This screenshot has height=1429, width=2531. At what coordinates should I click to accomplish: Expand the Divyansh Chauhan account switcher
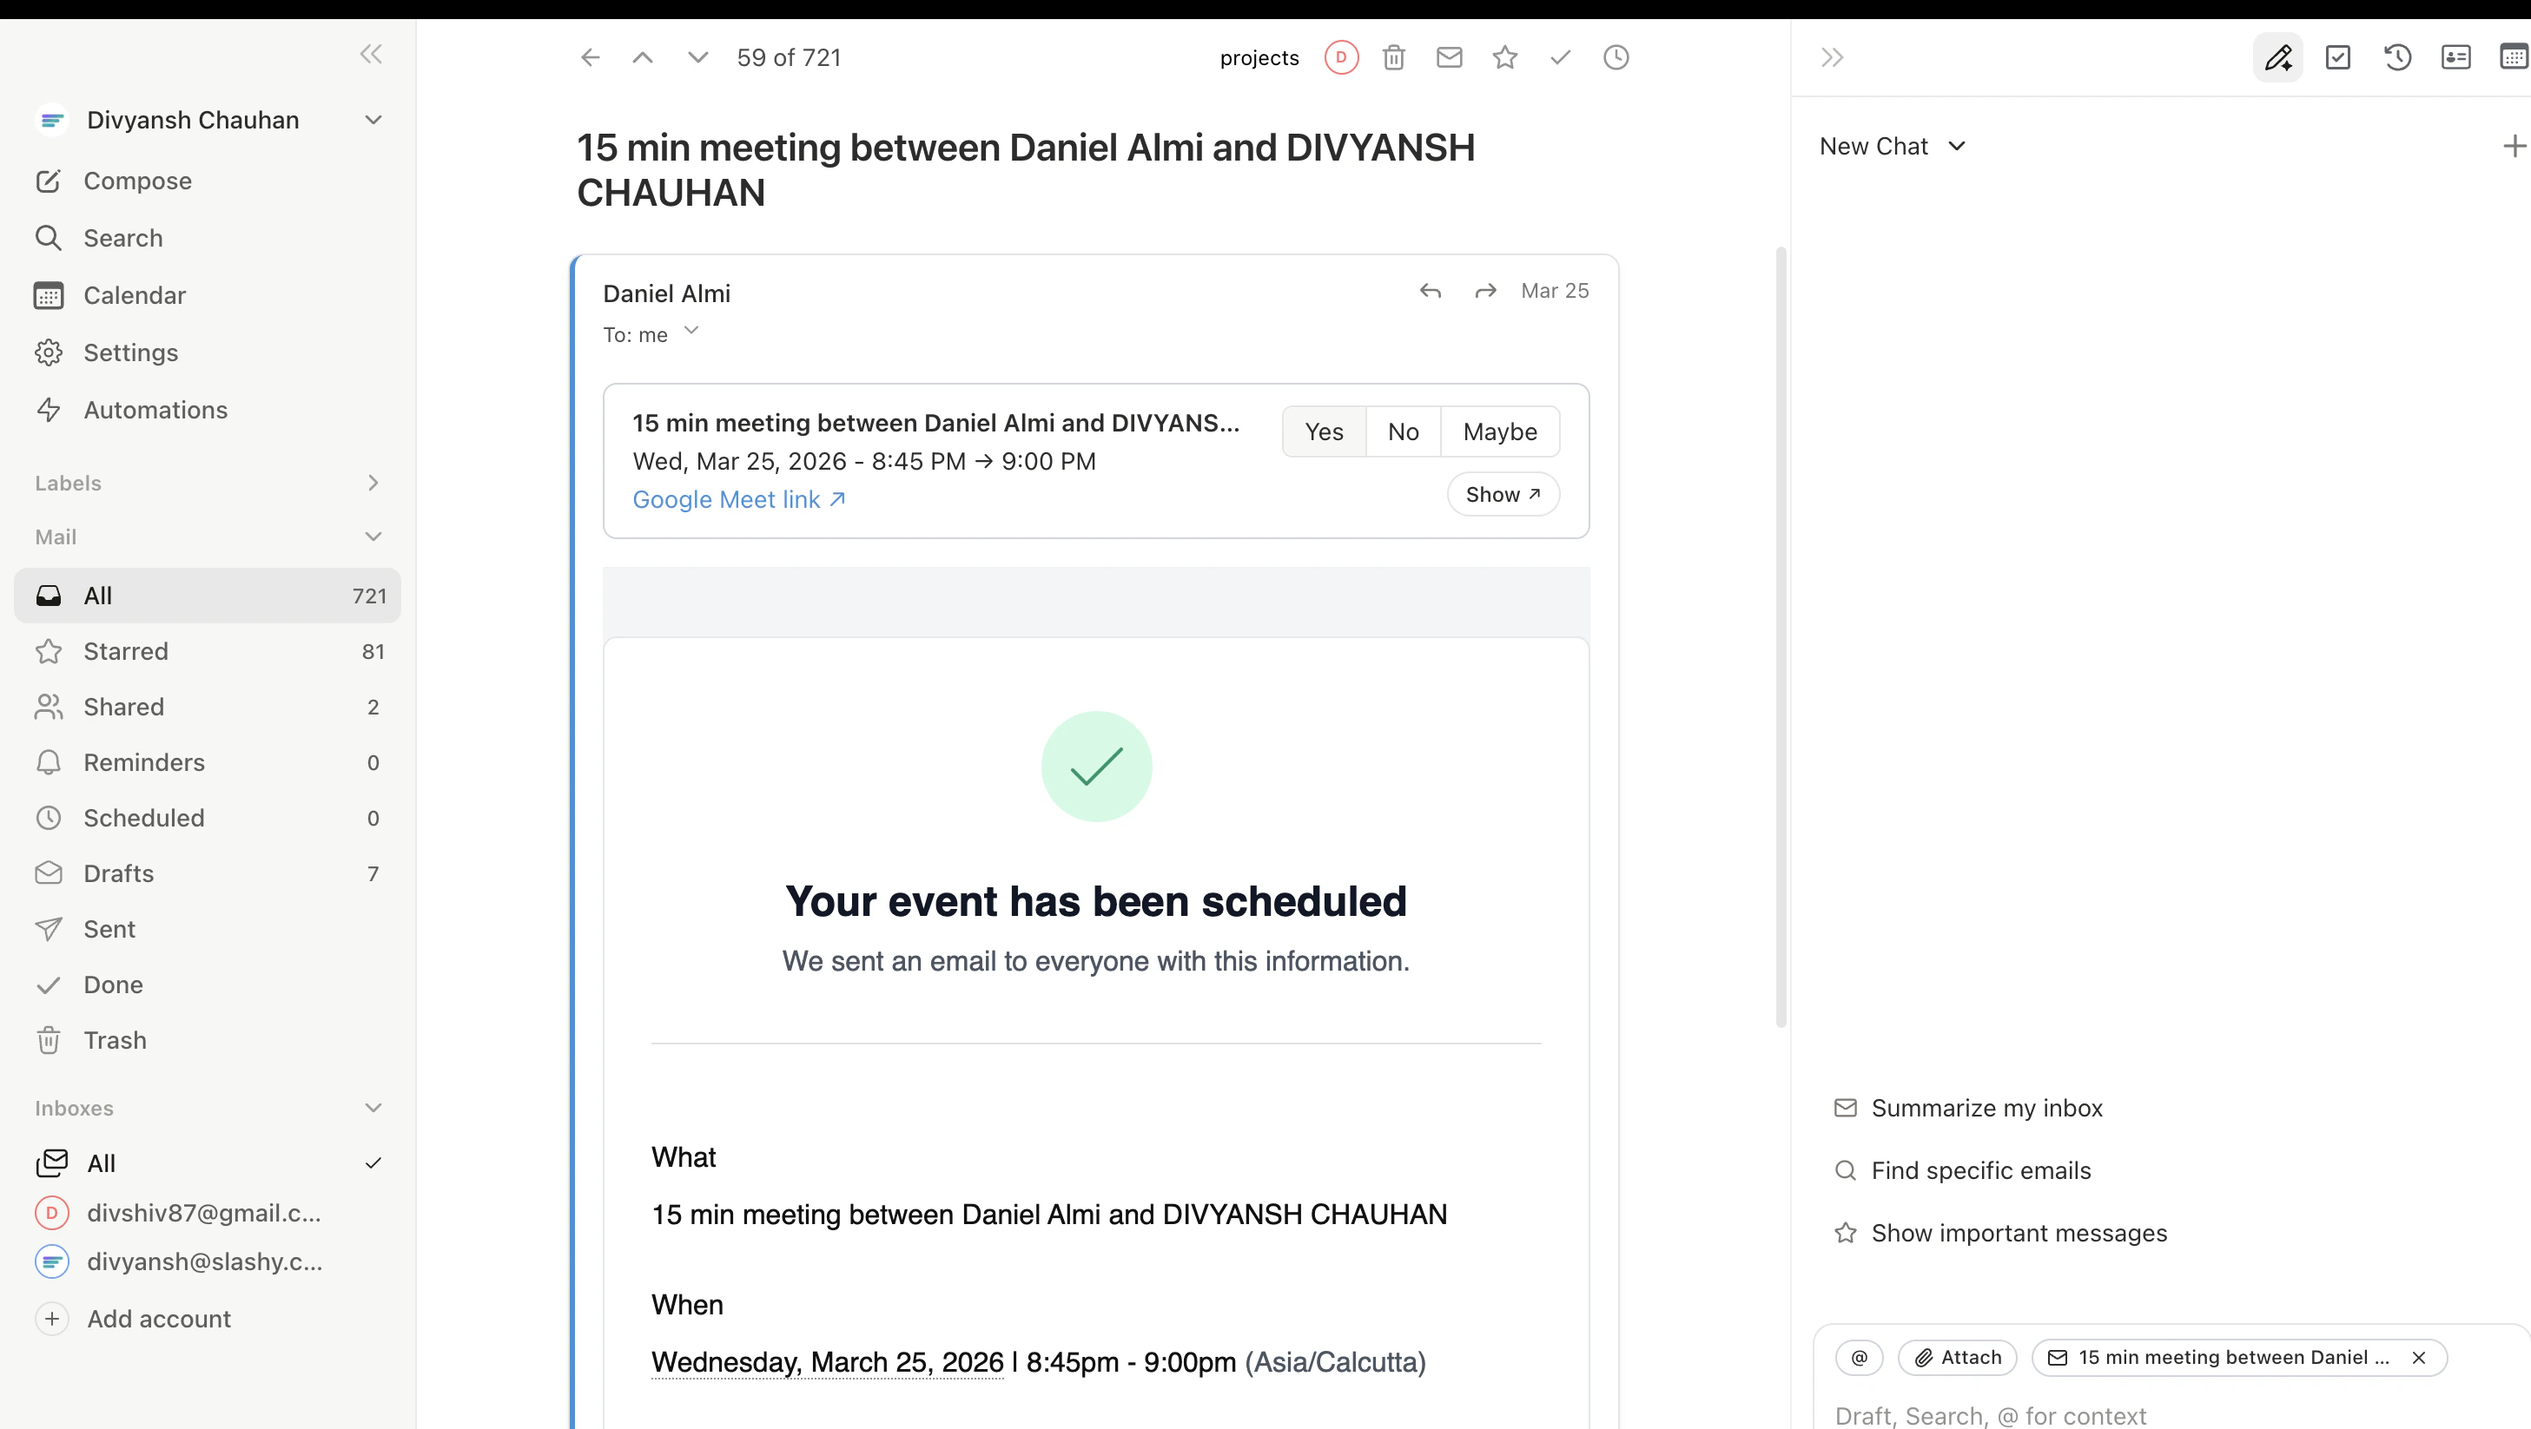pos(373,119)
